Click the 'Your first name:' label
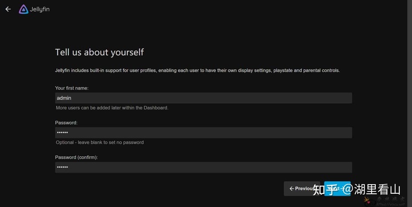 pos(72,88)
